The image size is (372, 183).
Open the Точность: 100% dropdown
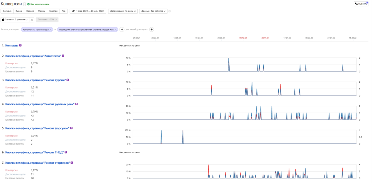tap(47, 20)
